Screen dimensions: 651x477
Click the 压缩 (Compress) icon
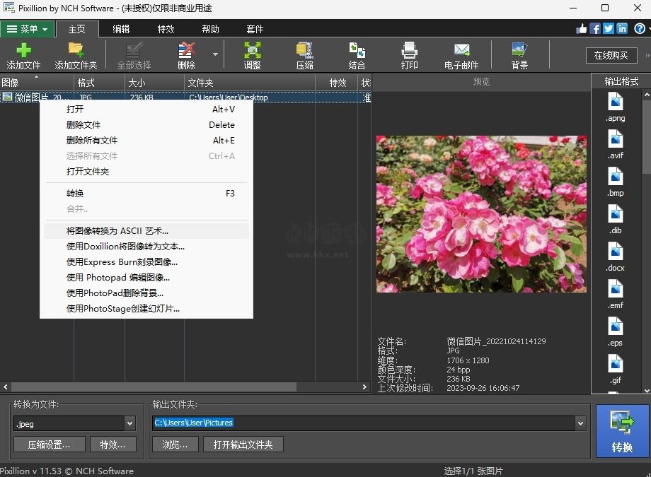304,55
